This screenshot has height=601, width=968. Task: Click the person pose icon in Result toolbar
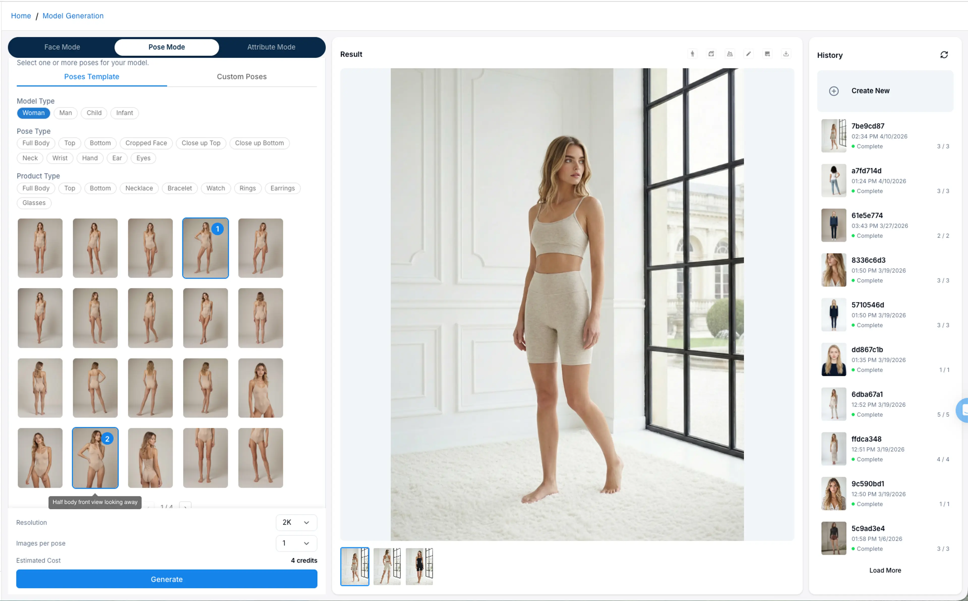point(692,54)
